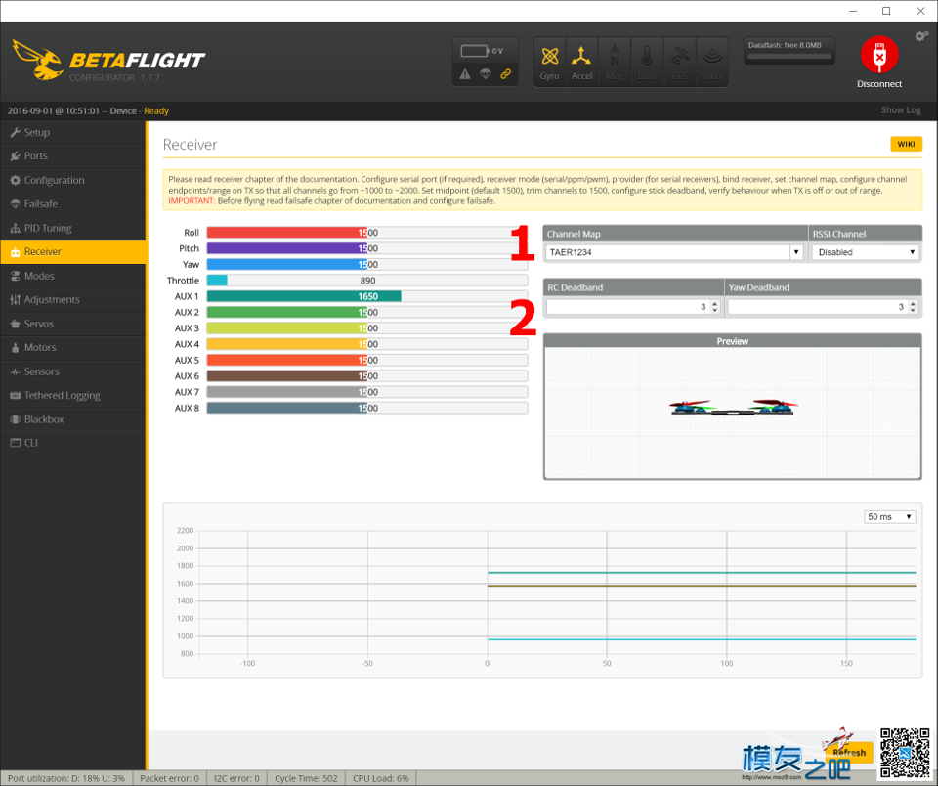Click the Disconnect label
The height and width of the screenshot is (786, 938).
click(878, 84)
